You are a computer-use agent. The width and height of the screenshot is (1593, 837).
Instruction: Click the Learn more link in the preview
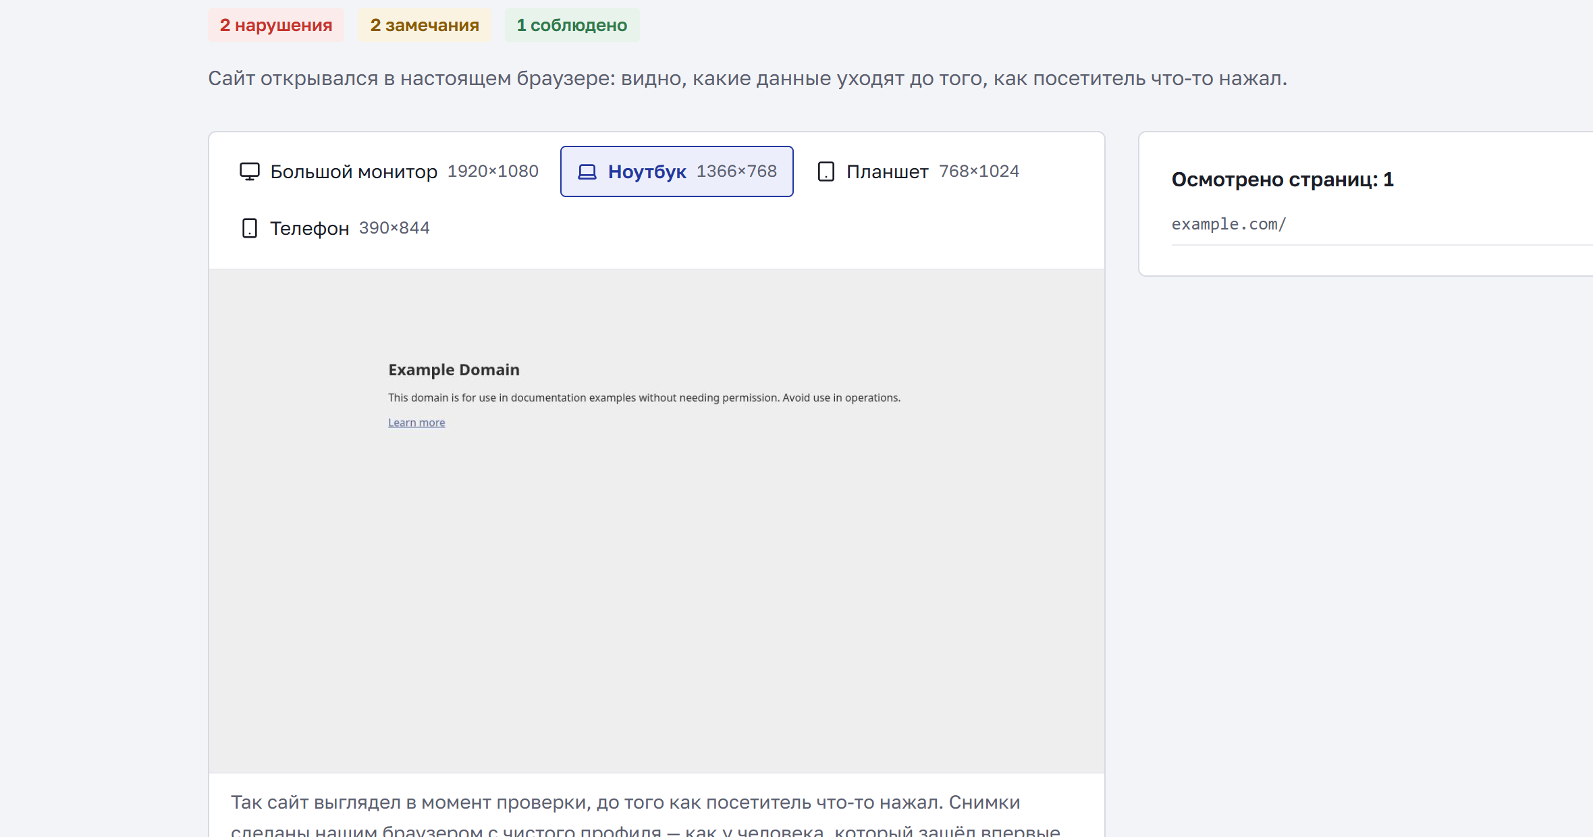pos(416,423)
